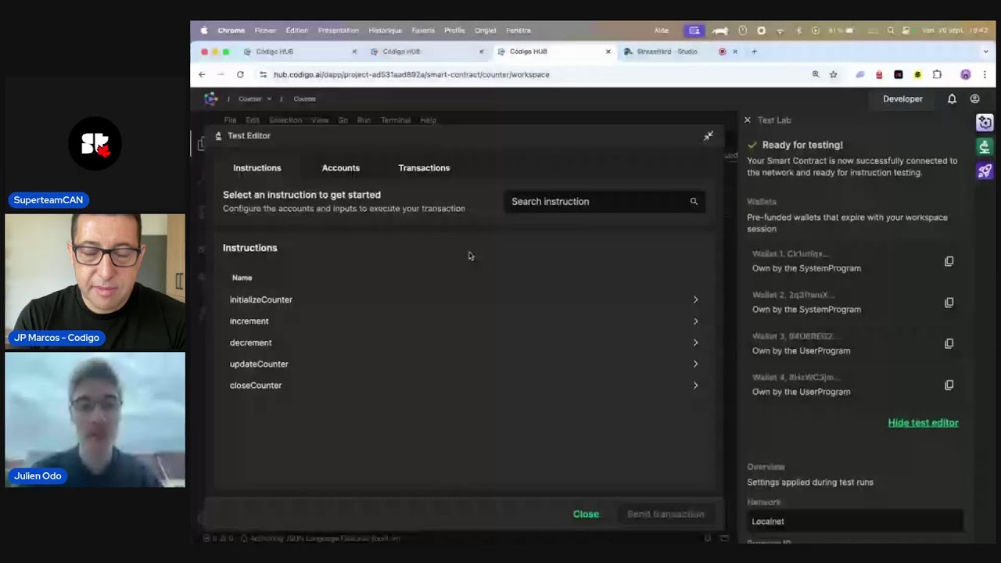Image resolution: width=1001 pixels, height=563 pixels.
Task: Open user account icon
Action: pos(974,99)
